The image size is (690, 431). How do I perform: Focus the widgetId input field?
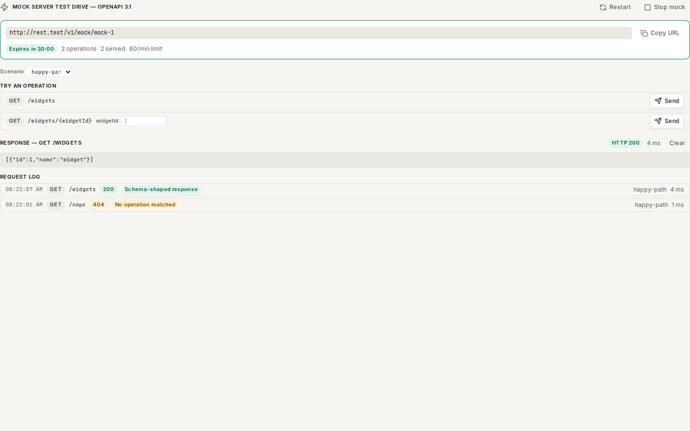[x=143, y=121]
